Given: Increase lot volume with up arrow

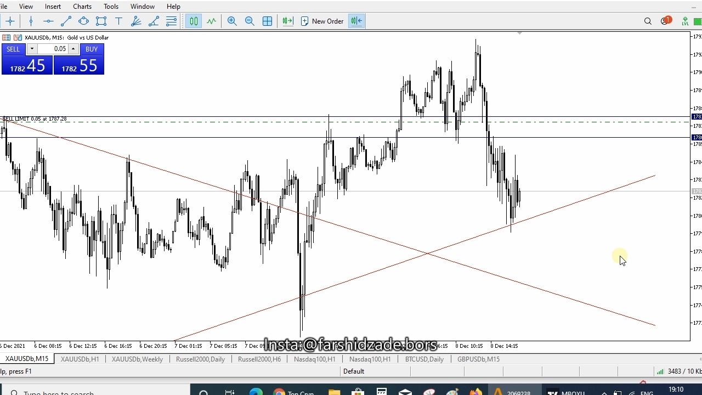Looking at the screenshot, I should [73, 49].
